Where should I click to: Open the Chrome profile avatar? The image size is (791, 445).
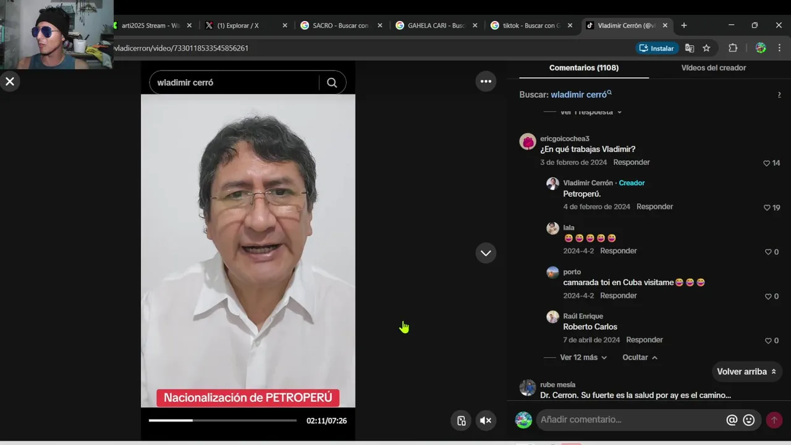click(761, 48)
